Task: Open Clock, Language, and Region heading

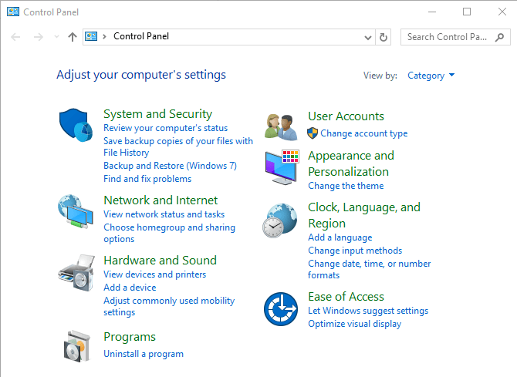Action: pos(364,215)
